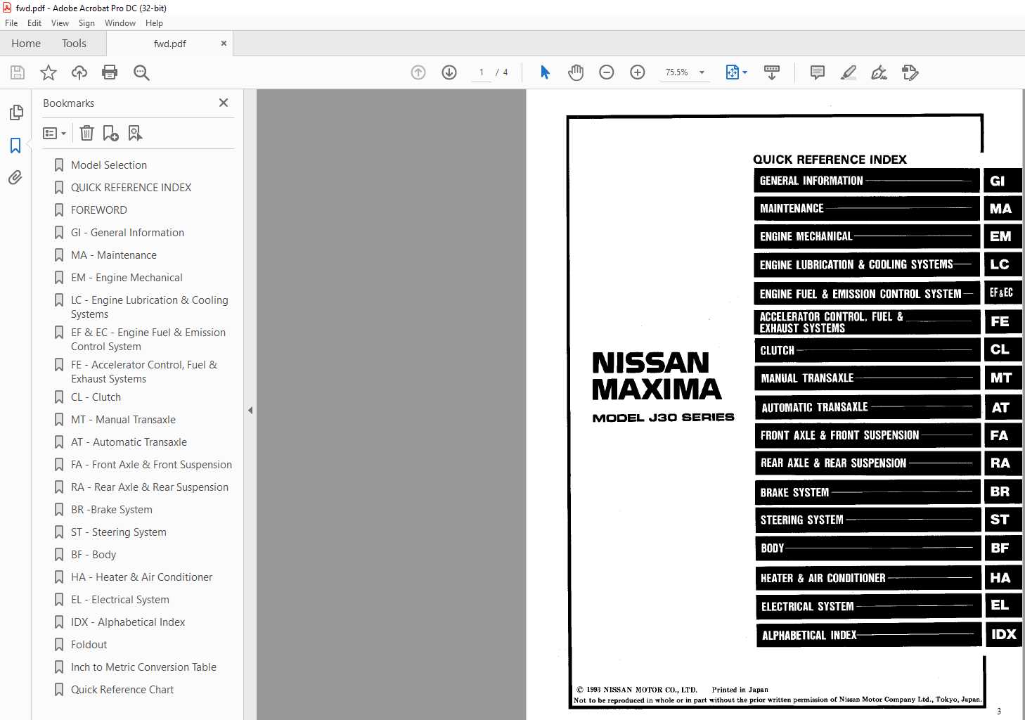Switch to the Tools tab
This screenshot has height=720, width=1025.
point(74,43)
